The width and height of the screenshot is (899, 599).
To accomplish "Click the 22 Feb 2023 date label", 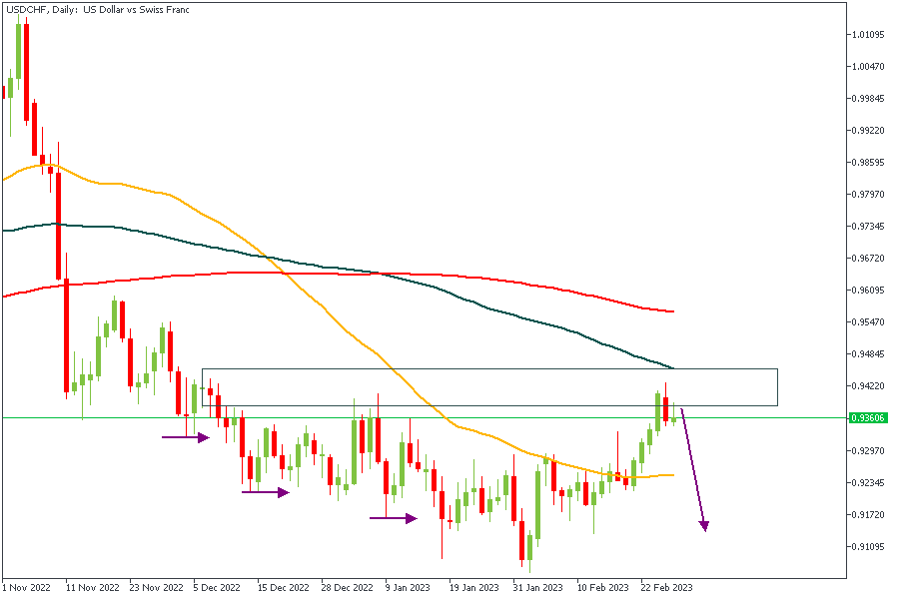I will click(664, 588).
